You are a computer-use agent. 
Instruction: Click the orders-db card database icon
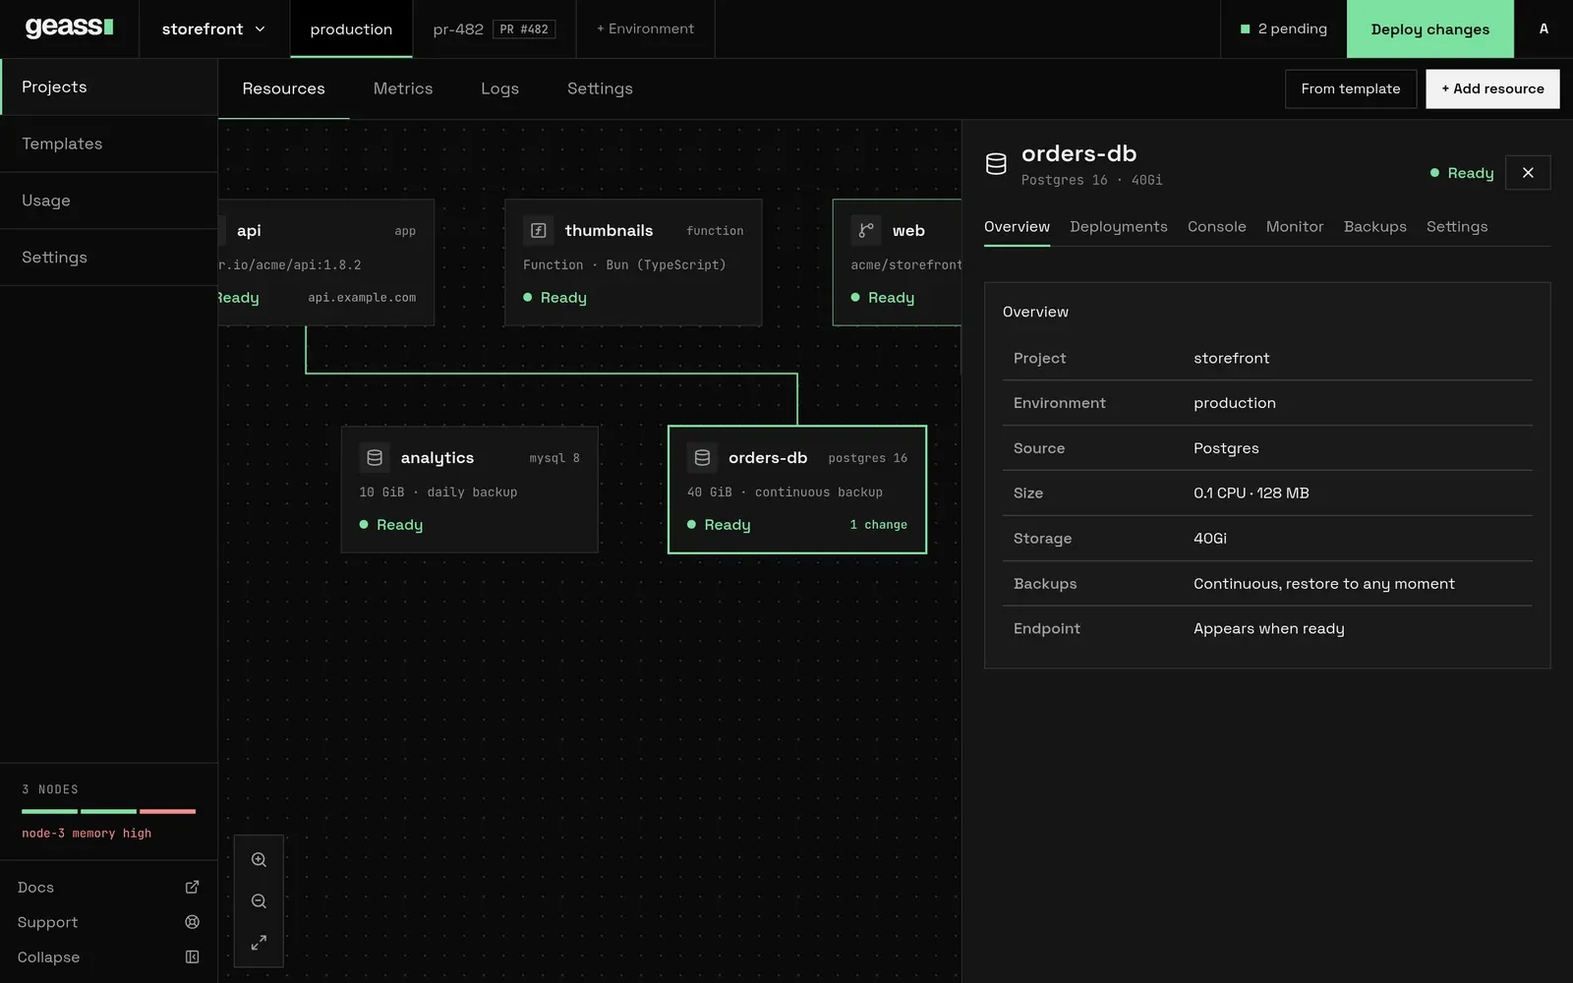pyautogui.click(x=702, y=458)
